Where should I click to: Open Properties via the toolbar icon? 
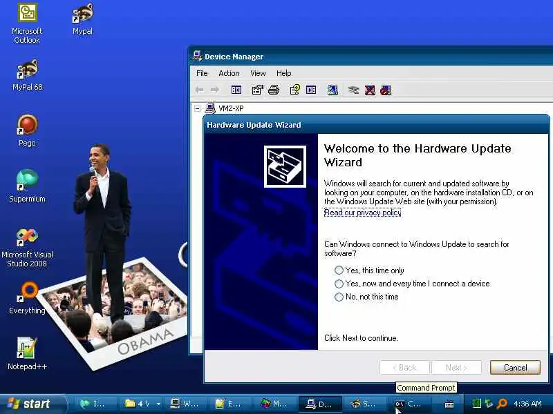(x=258, y=90)
